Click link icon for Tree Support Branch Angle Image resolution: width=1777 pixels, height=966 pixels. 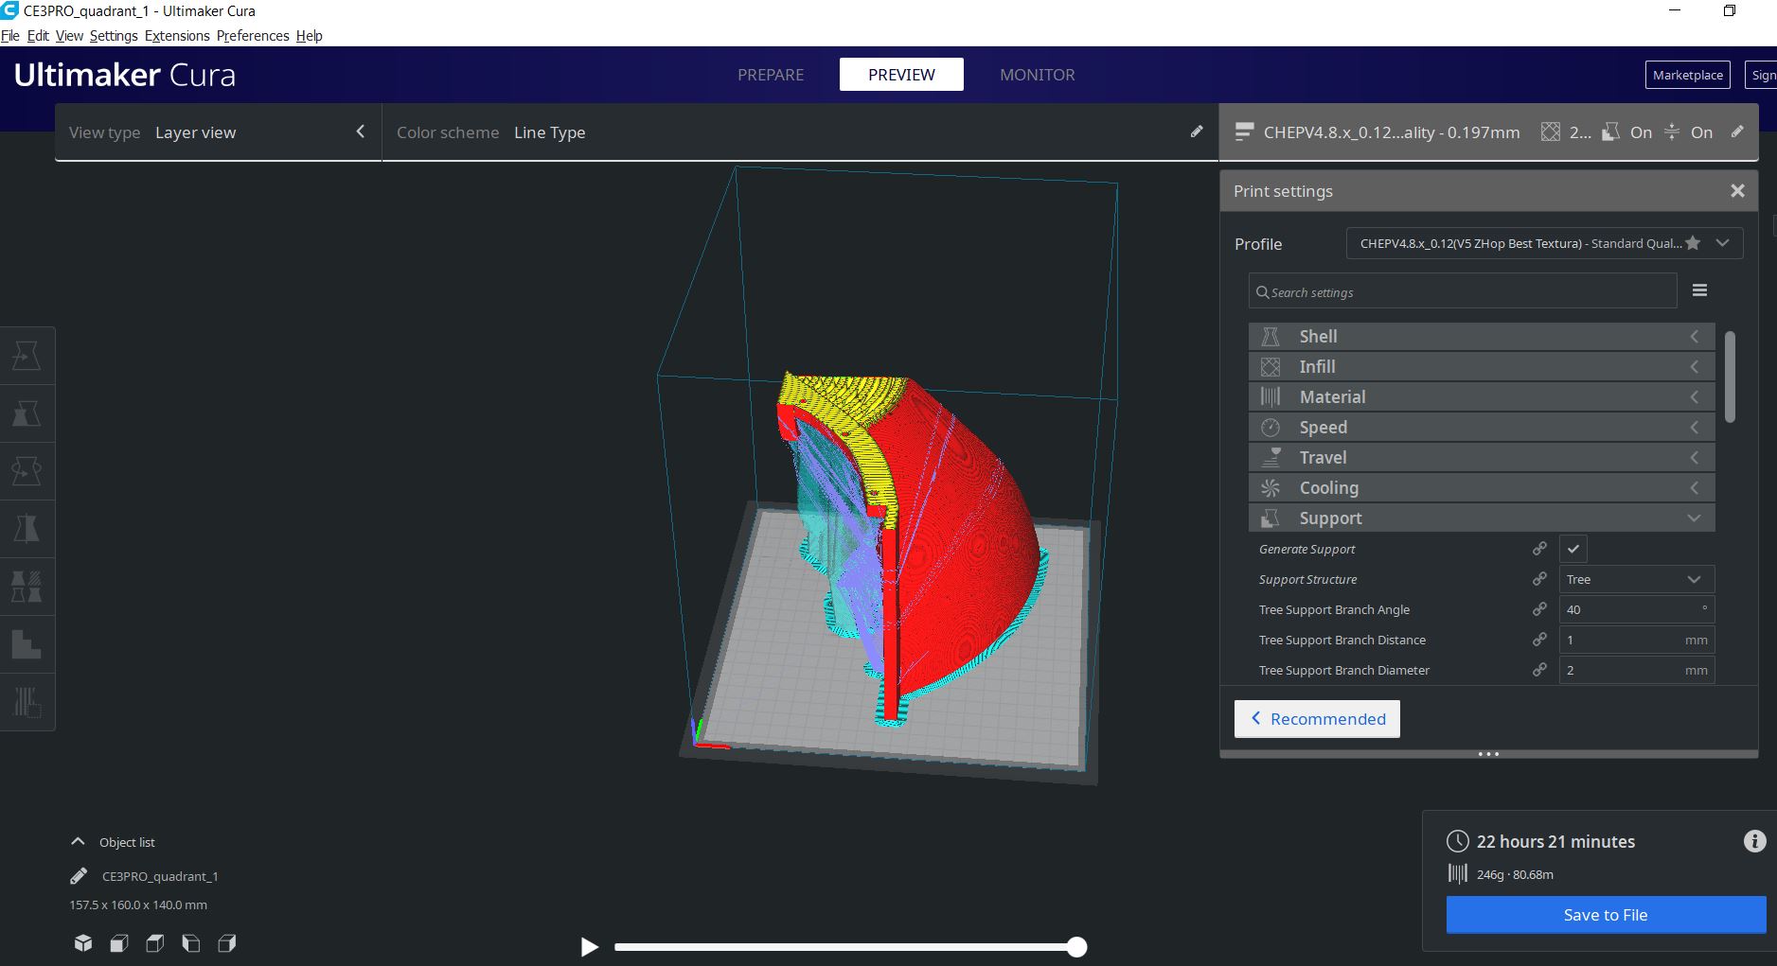[x=1539, y=609]
